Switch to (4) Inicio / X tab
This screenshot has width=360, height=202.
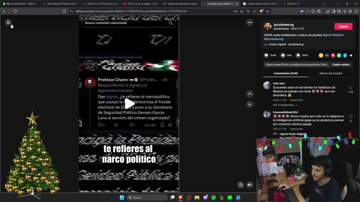(300, 4)
